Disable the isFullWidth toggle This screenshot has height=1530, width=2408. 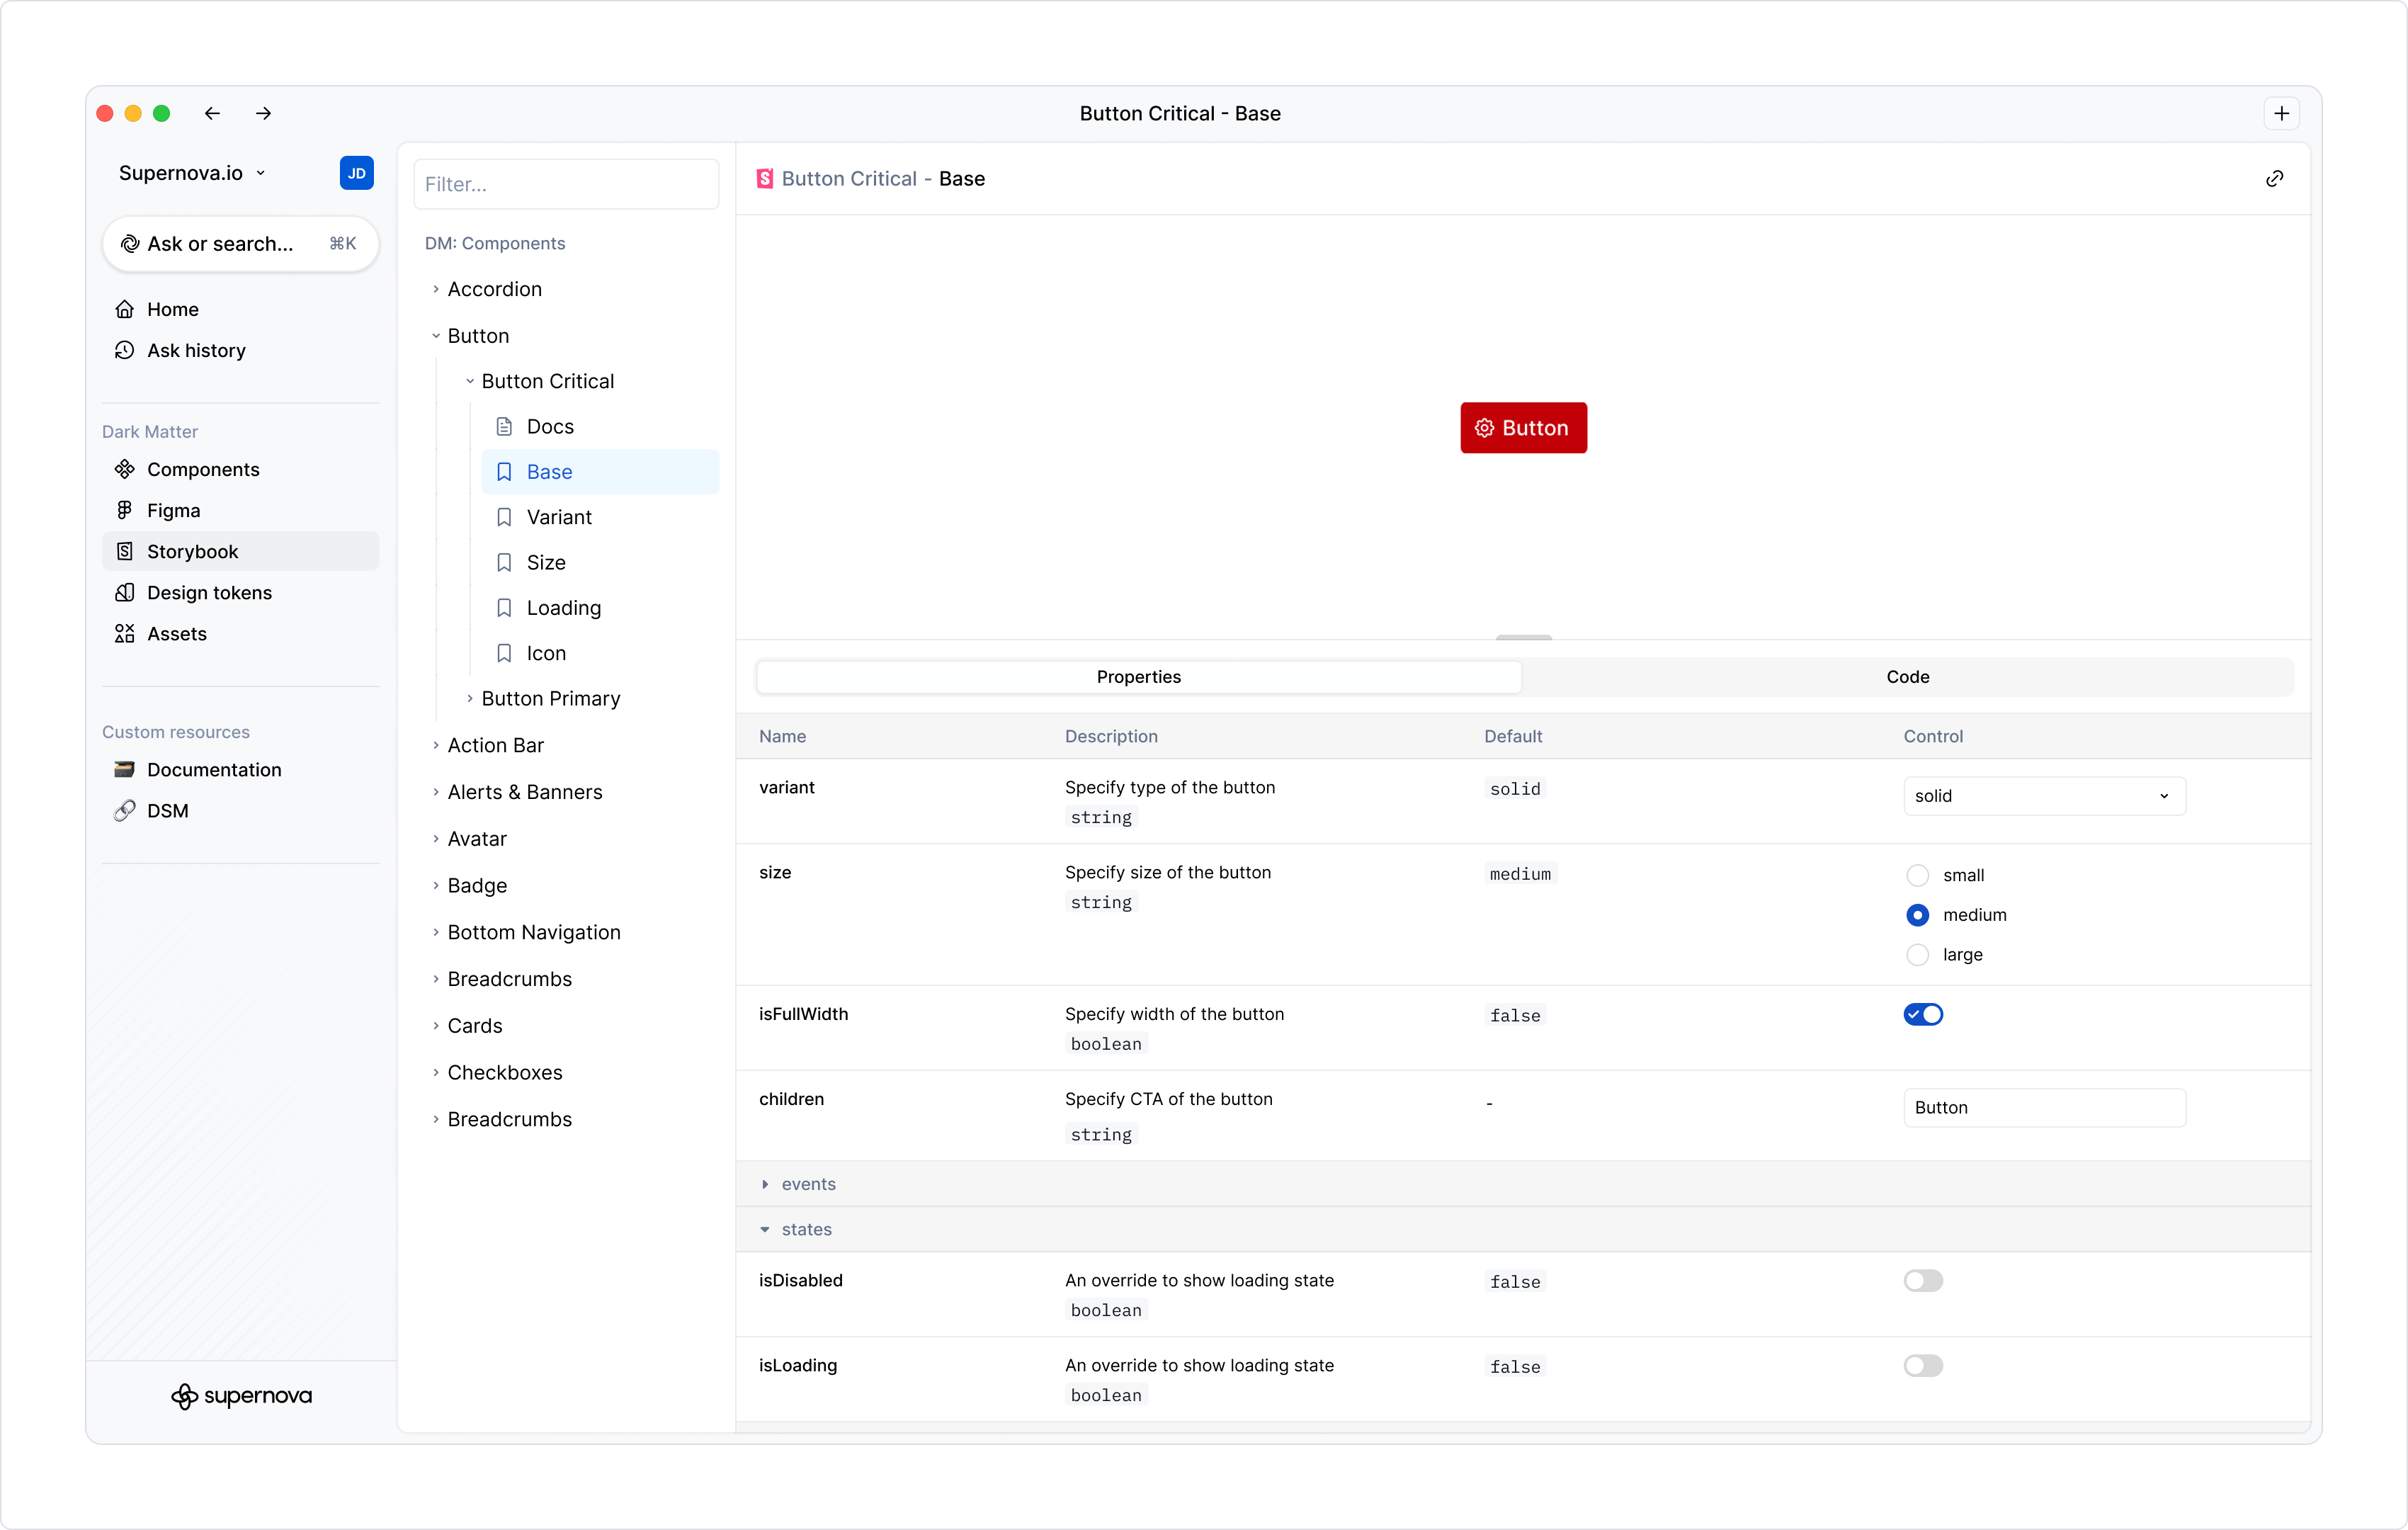coord(1922,1014)
